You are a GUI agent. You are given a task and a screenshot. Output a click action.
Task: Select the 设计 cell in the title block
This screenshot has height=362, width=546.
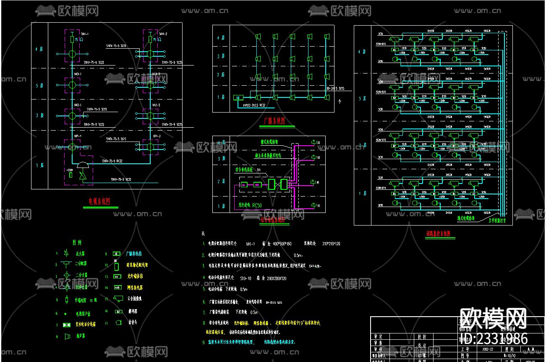coord(422,346)
